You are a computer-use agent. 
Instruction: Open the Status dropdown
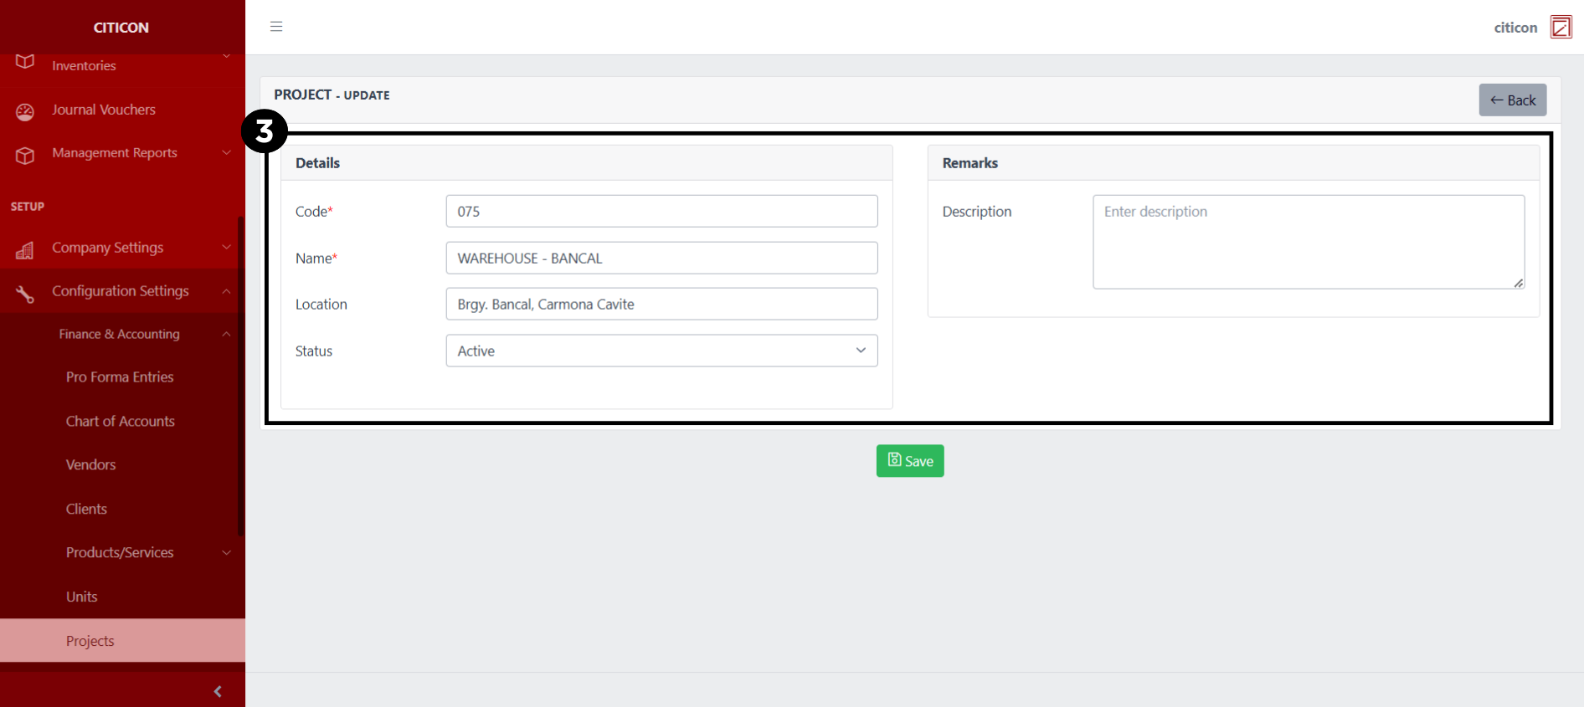tap(661, 351)
